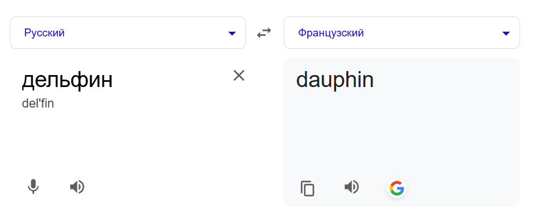Clear the entered text with the X
Viewport: 544px width, 215px height.
[x=239, y=76]
